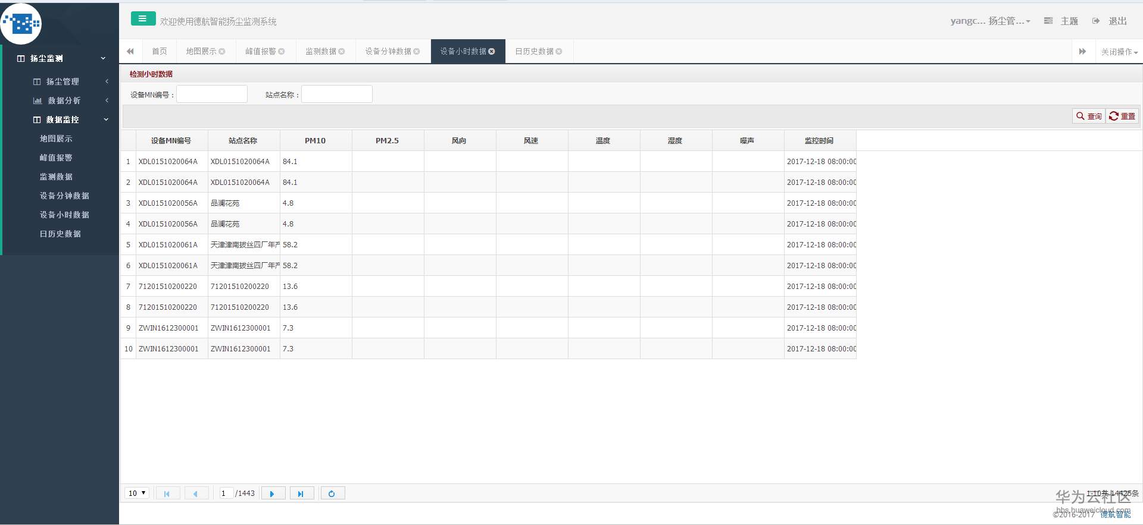The image size is (1143, 525).
Task: Click the PM10 column header
Action: pyautogui.click(x=316, y=141)
